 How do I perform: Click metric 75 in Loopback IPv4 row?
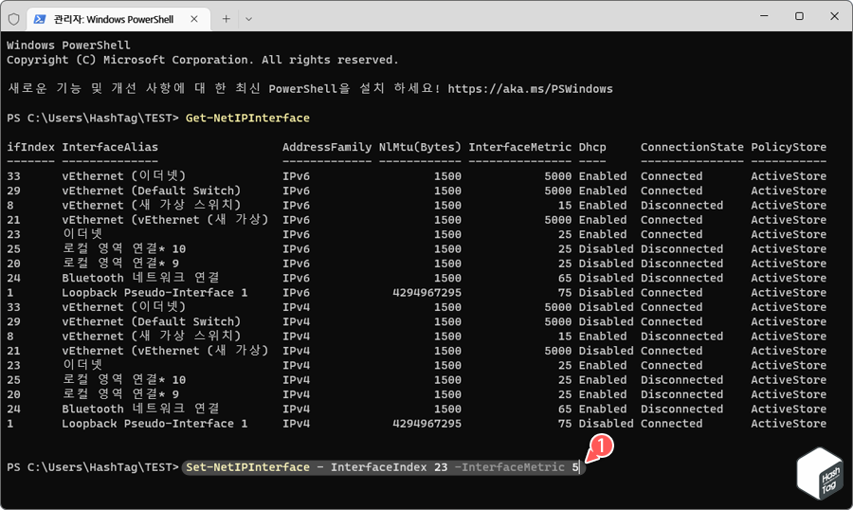(x=565, y=424)
